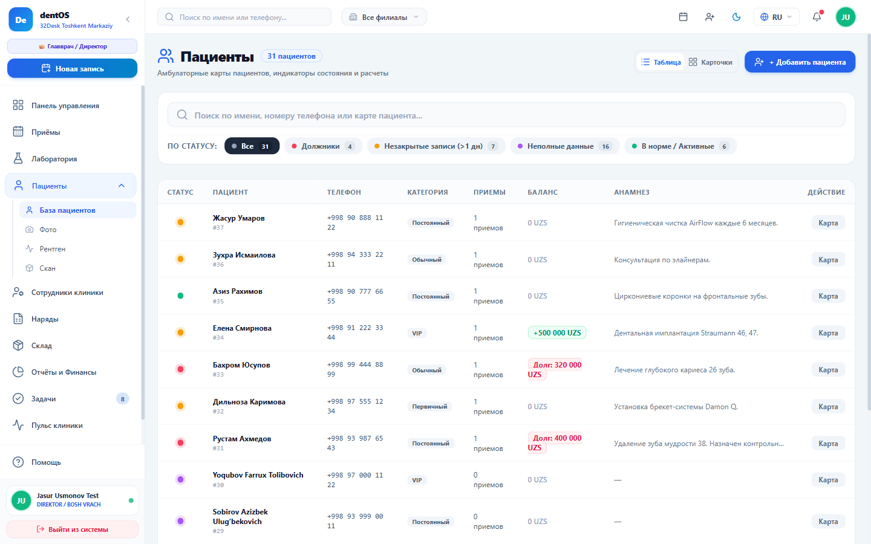Open Задачи section

(x=71, y=399)
